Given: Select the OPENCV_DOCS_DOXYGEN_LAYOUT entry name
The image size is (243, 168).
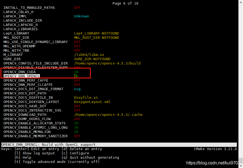Looking at the screenshot, I should [x=31, y=102].
